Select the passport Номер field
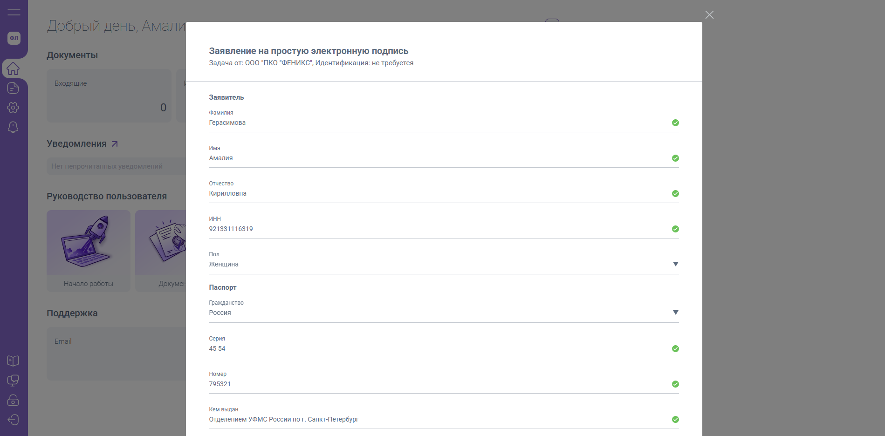Screen dimensions: 885x436 point(438,384)
